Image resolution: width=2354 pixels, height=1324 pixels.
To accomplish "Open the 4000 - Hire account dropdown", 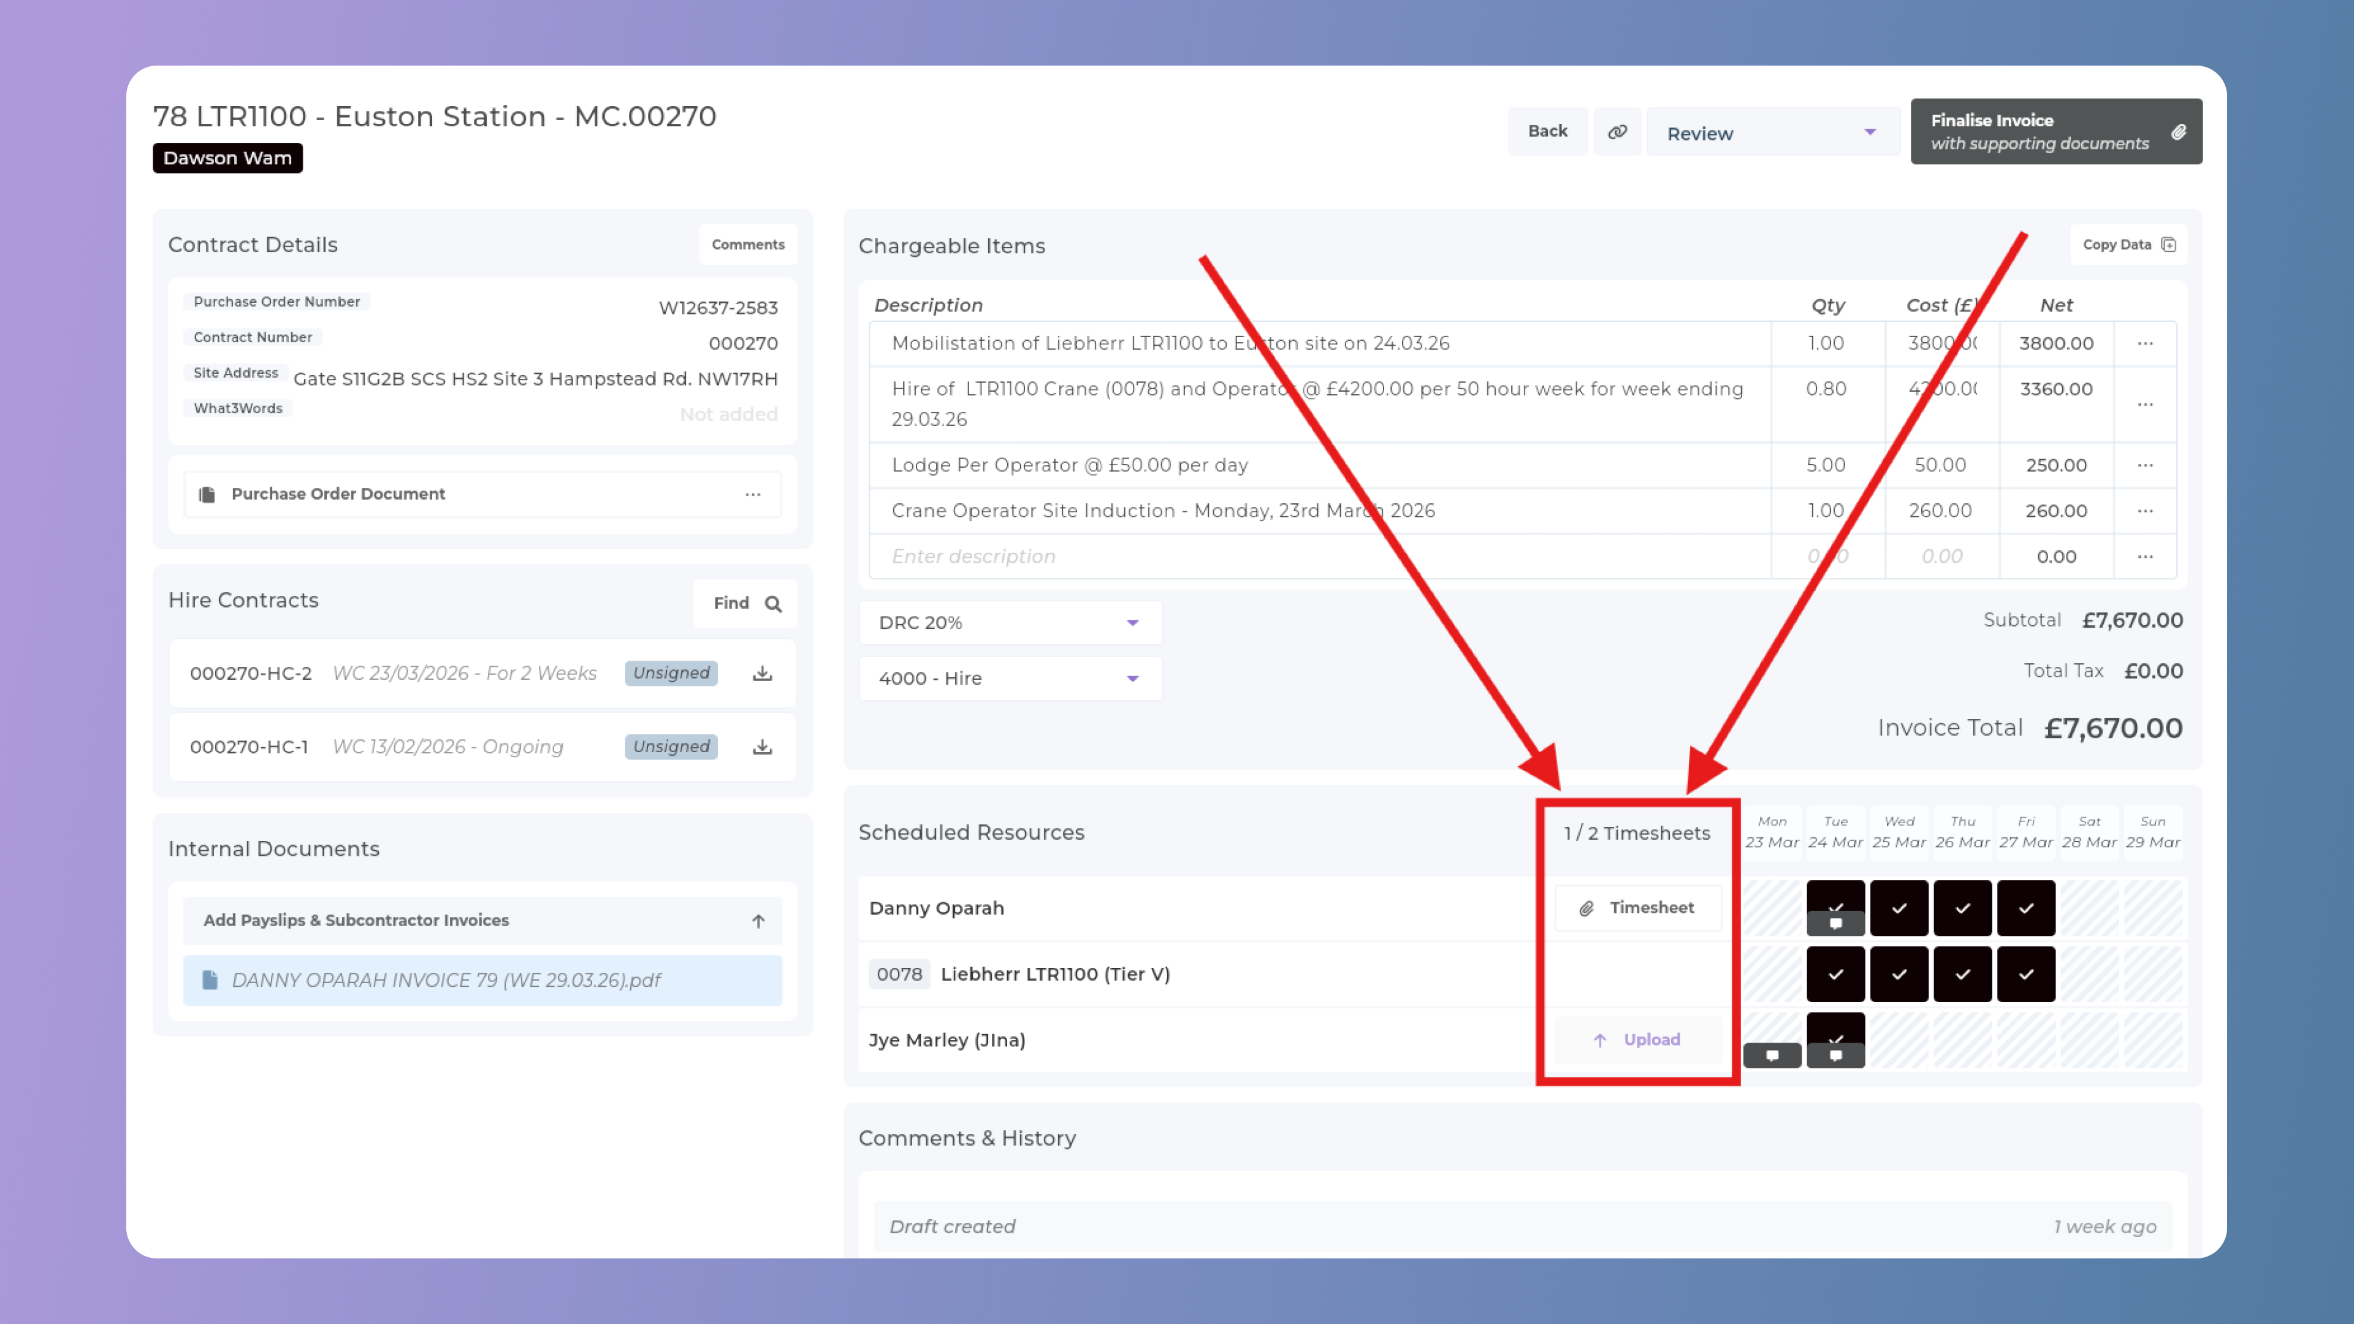I will [x=1010, y=679].
